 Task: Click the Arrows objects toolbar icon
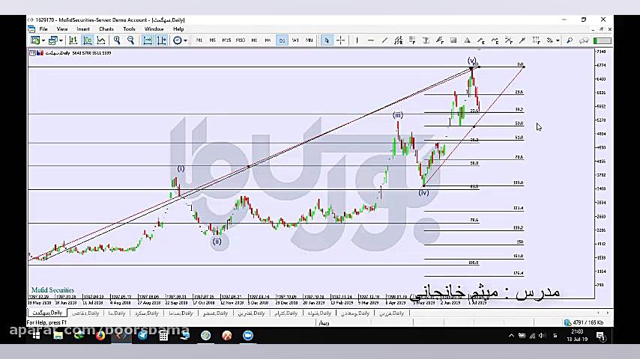(550, 40)
